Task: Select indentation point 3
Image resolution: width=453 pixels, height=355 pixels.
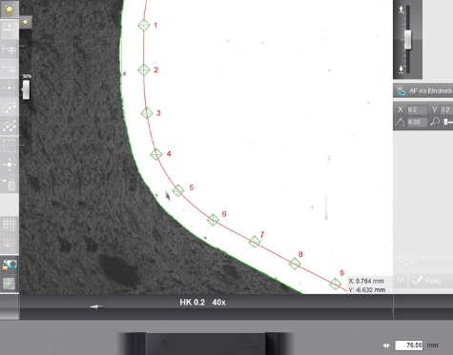Action: (x=147, y=113)
